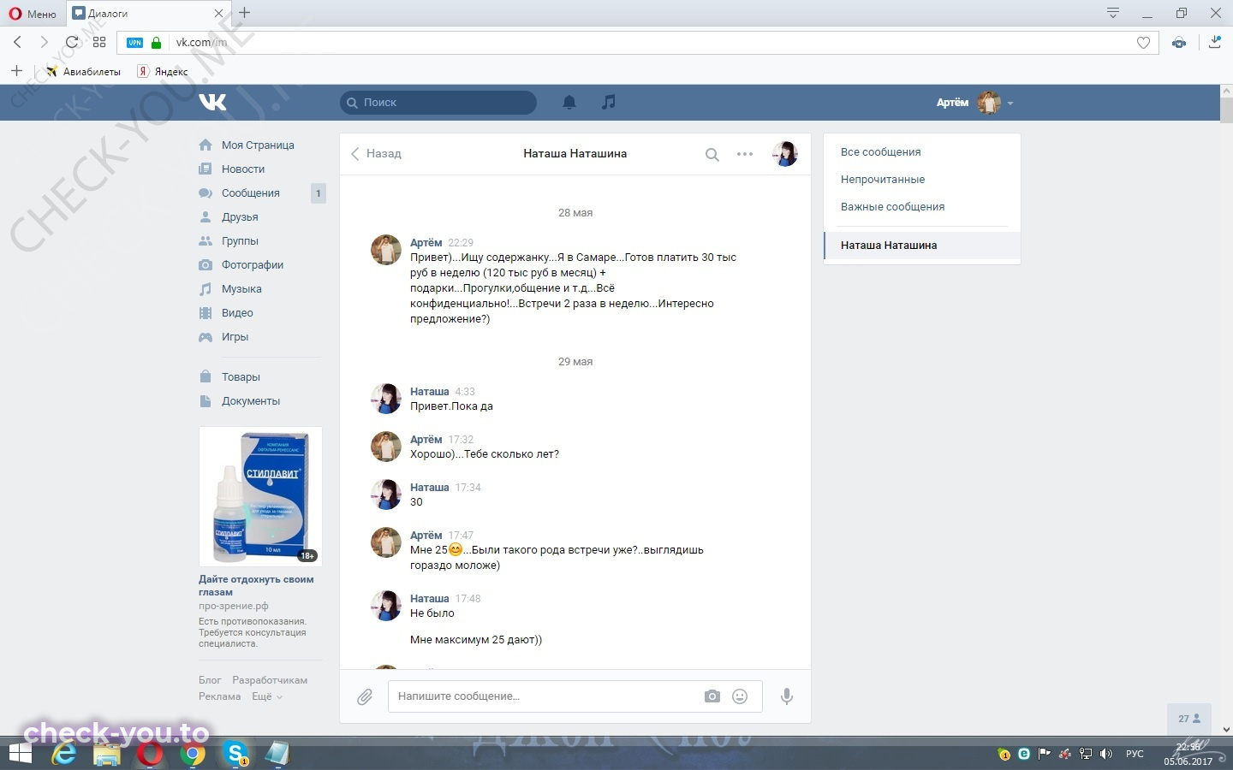The height and width of the screenshot is (770, 1233).
Task: Record a voice message with microphone icon
Action: coord(787,696)
